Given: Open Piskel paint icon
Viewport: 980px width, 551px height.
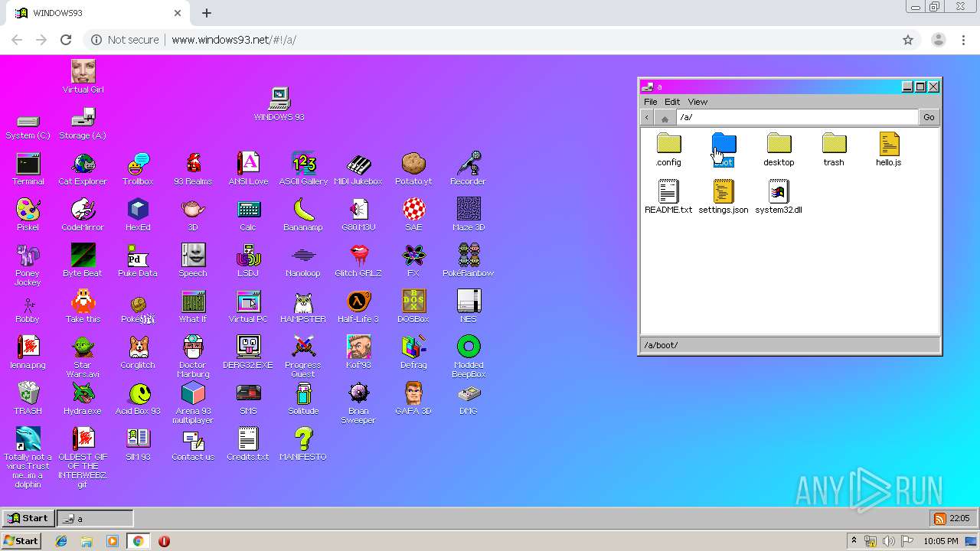Looking at the screenshot, I should click(28, 215).
